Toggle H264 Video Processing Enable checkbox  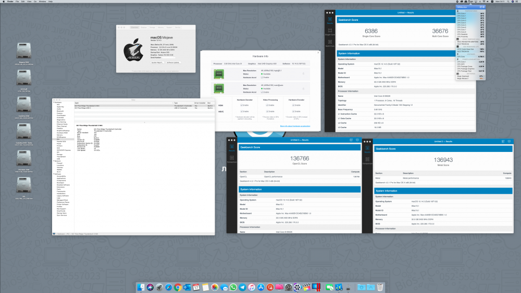pos(267,105)
